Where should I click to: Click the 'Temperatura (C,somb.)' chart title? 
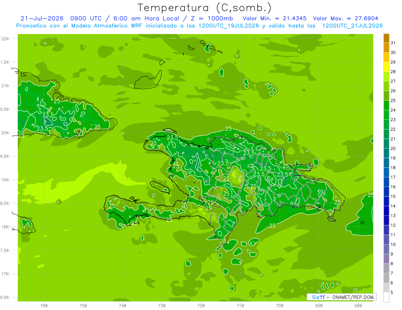tap(204, 8)
